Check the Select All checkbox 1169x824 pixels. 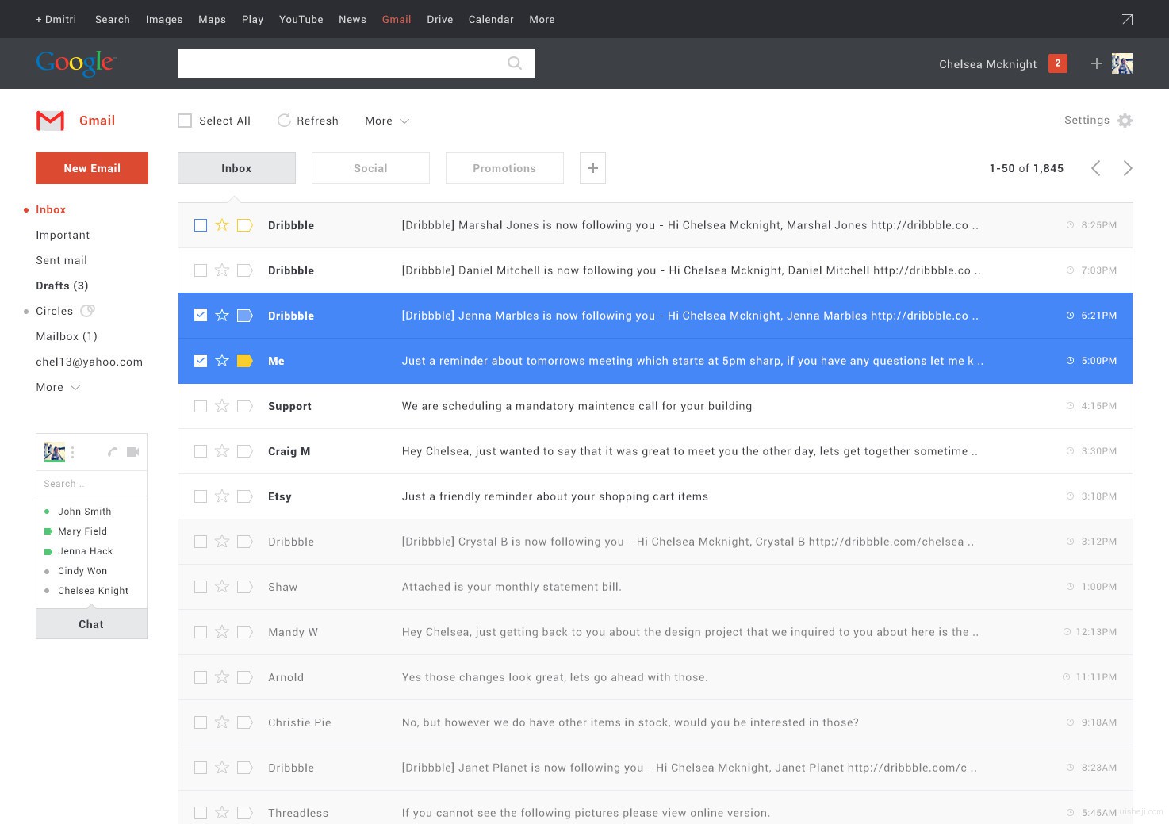185,121
